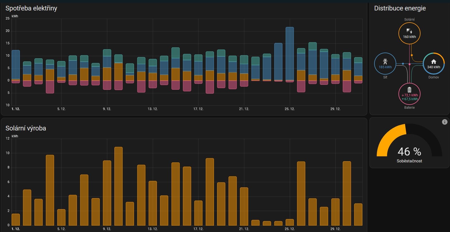Click the first bar in Solární výroba chart
The image size is (450, 232).
click(16, 220)
